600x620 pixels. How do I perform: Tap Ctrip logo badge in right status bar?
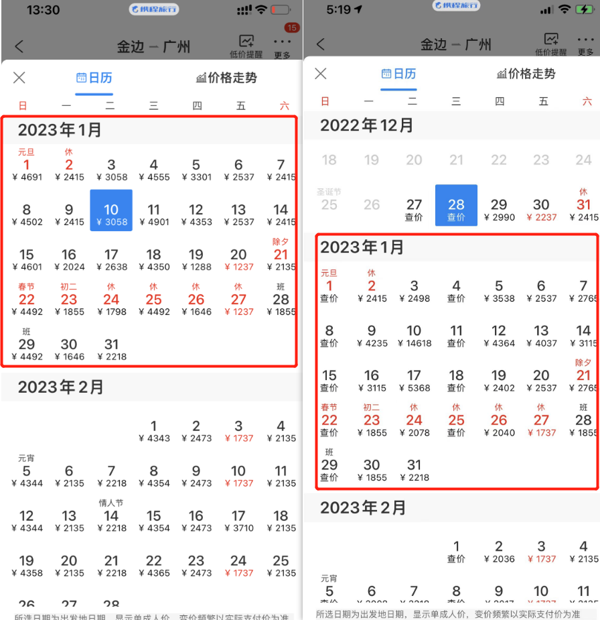pos(456,5)
